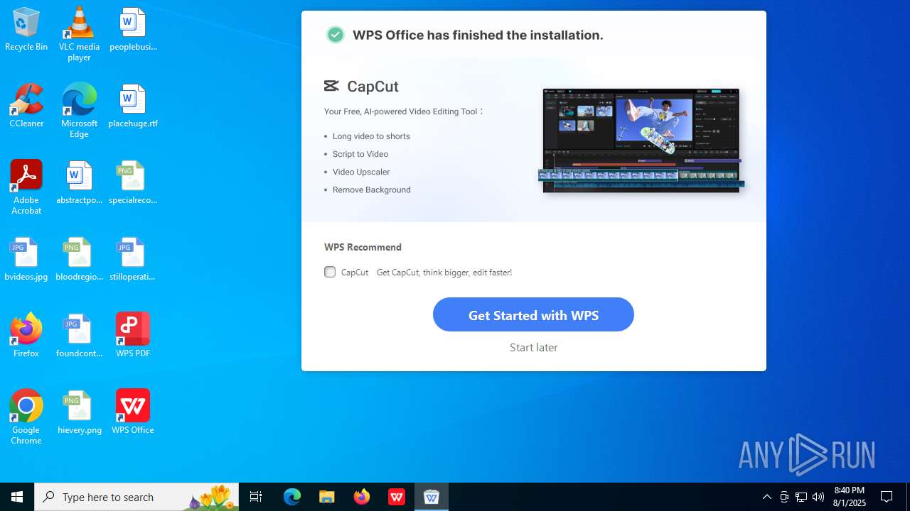Viewport: 910px width, 511px height.
Task: Select the WPS Office desktop icon
Action: tap(133, 412)
